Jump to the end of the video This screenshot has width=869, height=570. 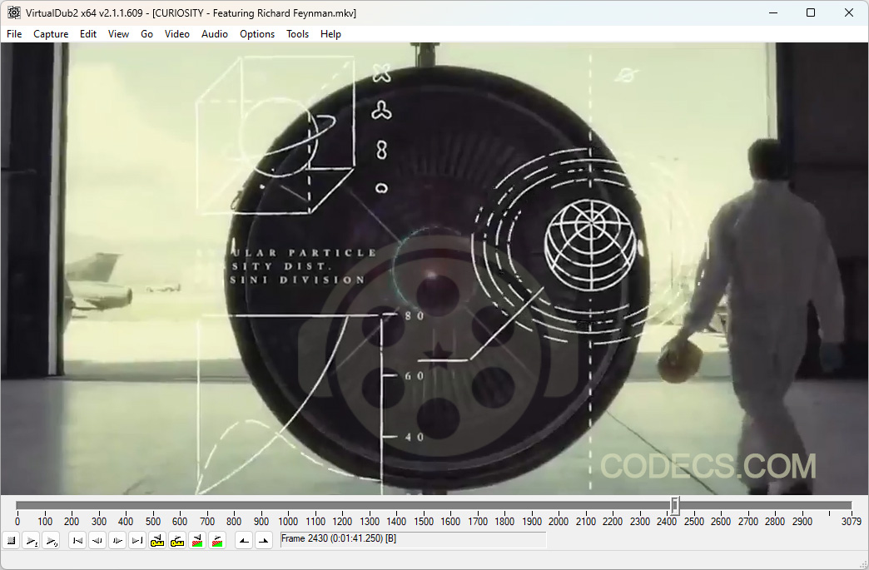(137, 541)
